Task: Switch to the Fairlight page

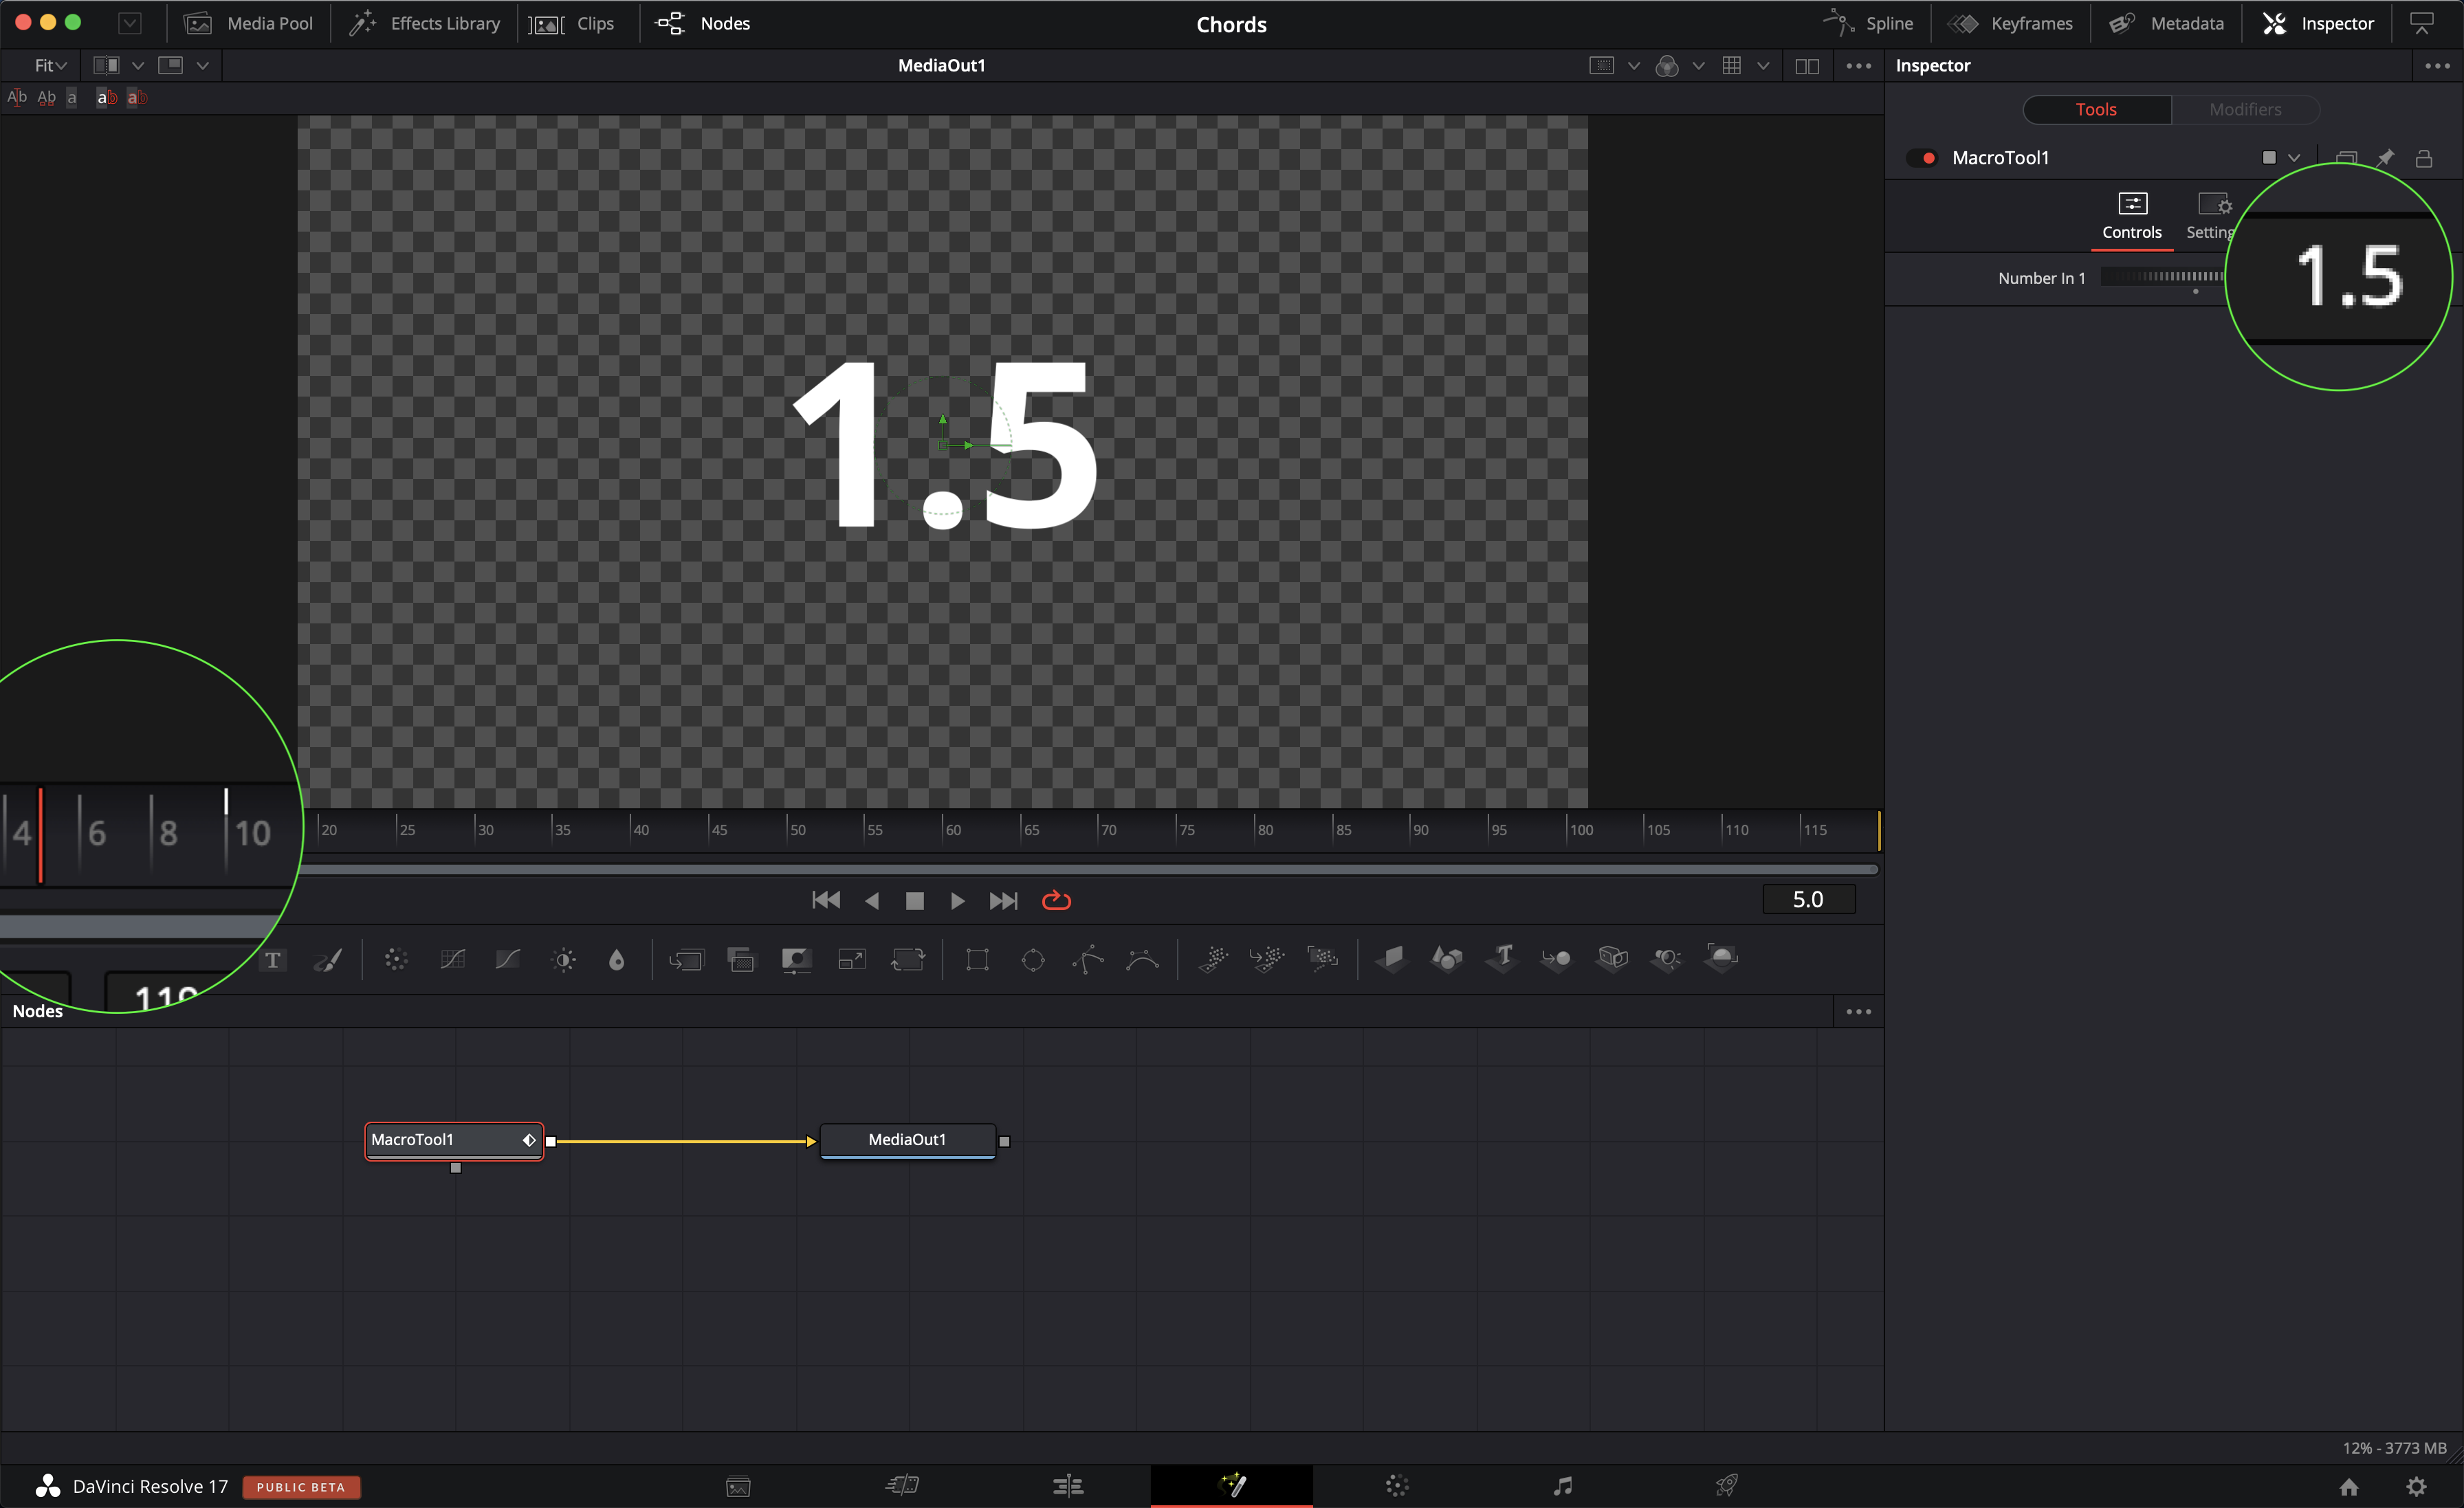Action: pos(1563,1486)
